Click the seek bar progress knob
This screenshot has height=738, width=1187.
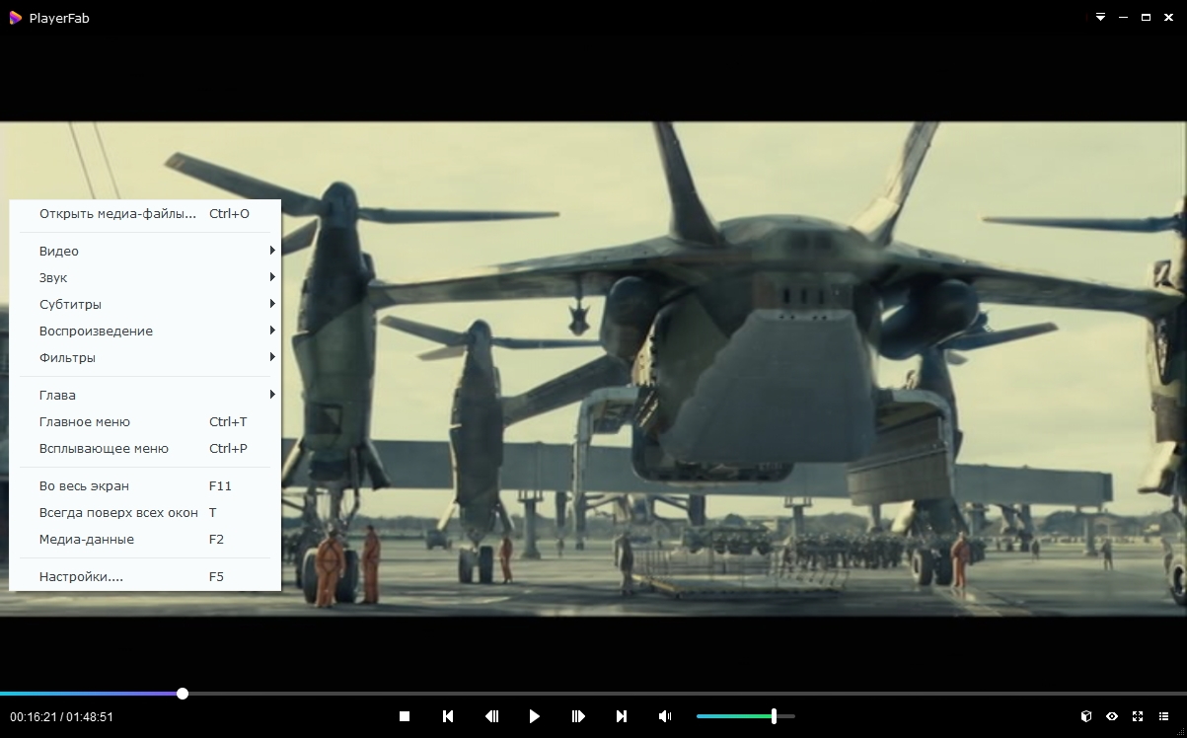(183, 694)
